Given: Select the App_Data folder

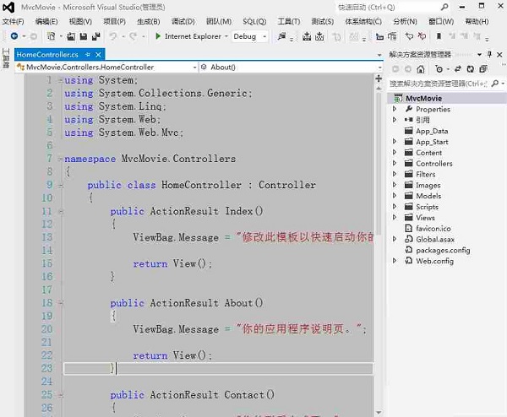Looking at the screenshot, I should 432,131.
